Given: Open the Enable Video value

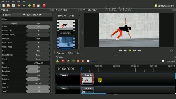Looking at the screenshot, I should point(38,47).
